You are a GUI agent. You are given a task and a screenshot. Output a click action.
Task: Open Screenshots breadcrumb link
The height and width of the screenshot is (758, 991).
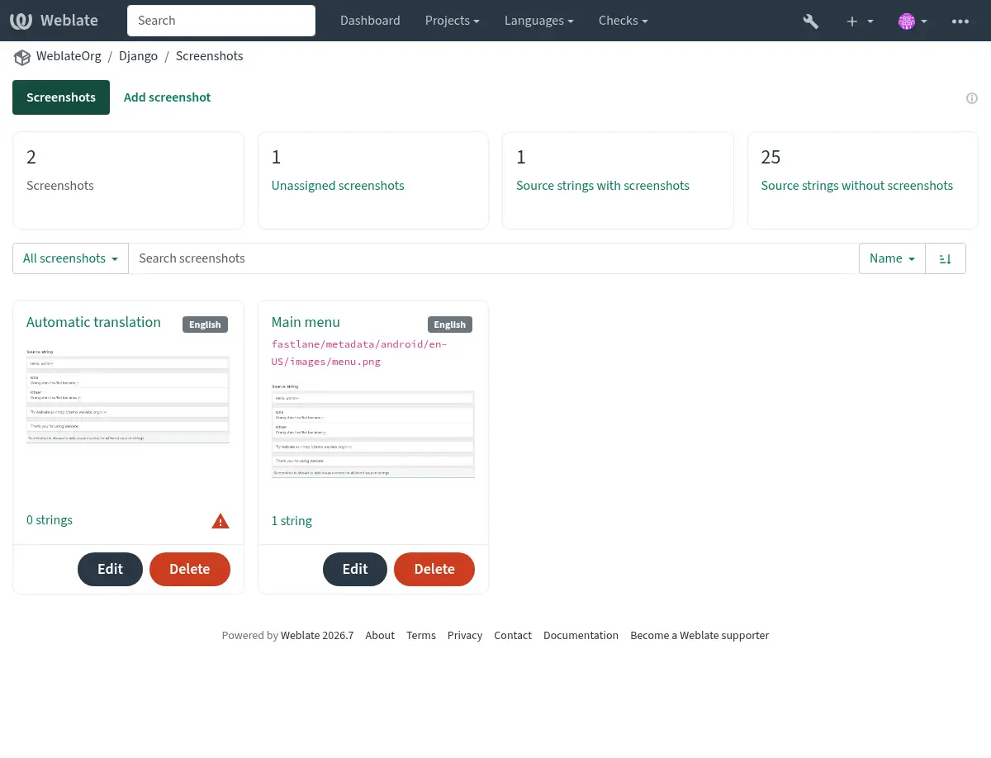[x=209, y=56]
